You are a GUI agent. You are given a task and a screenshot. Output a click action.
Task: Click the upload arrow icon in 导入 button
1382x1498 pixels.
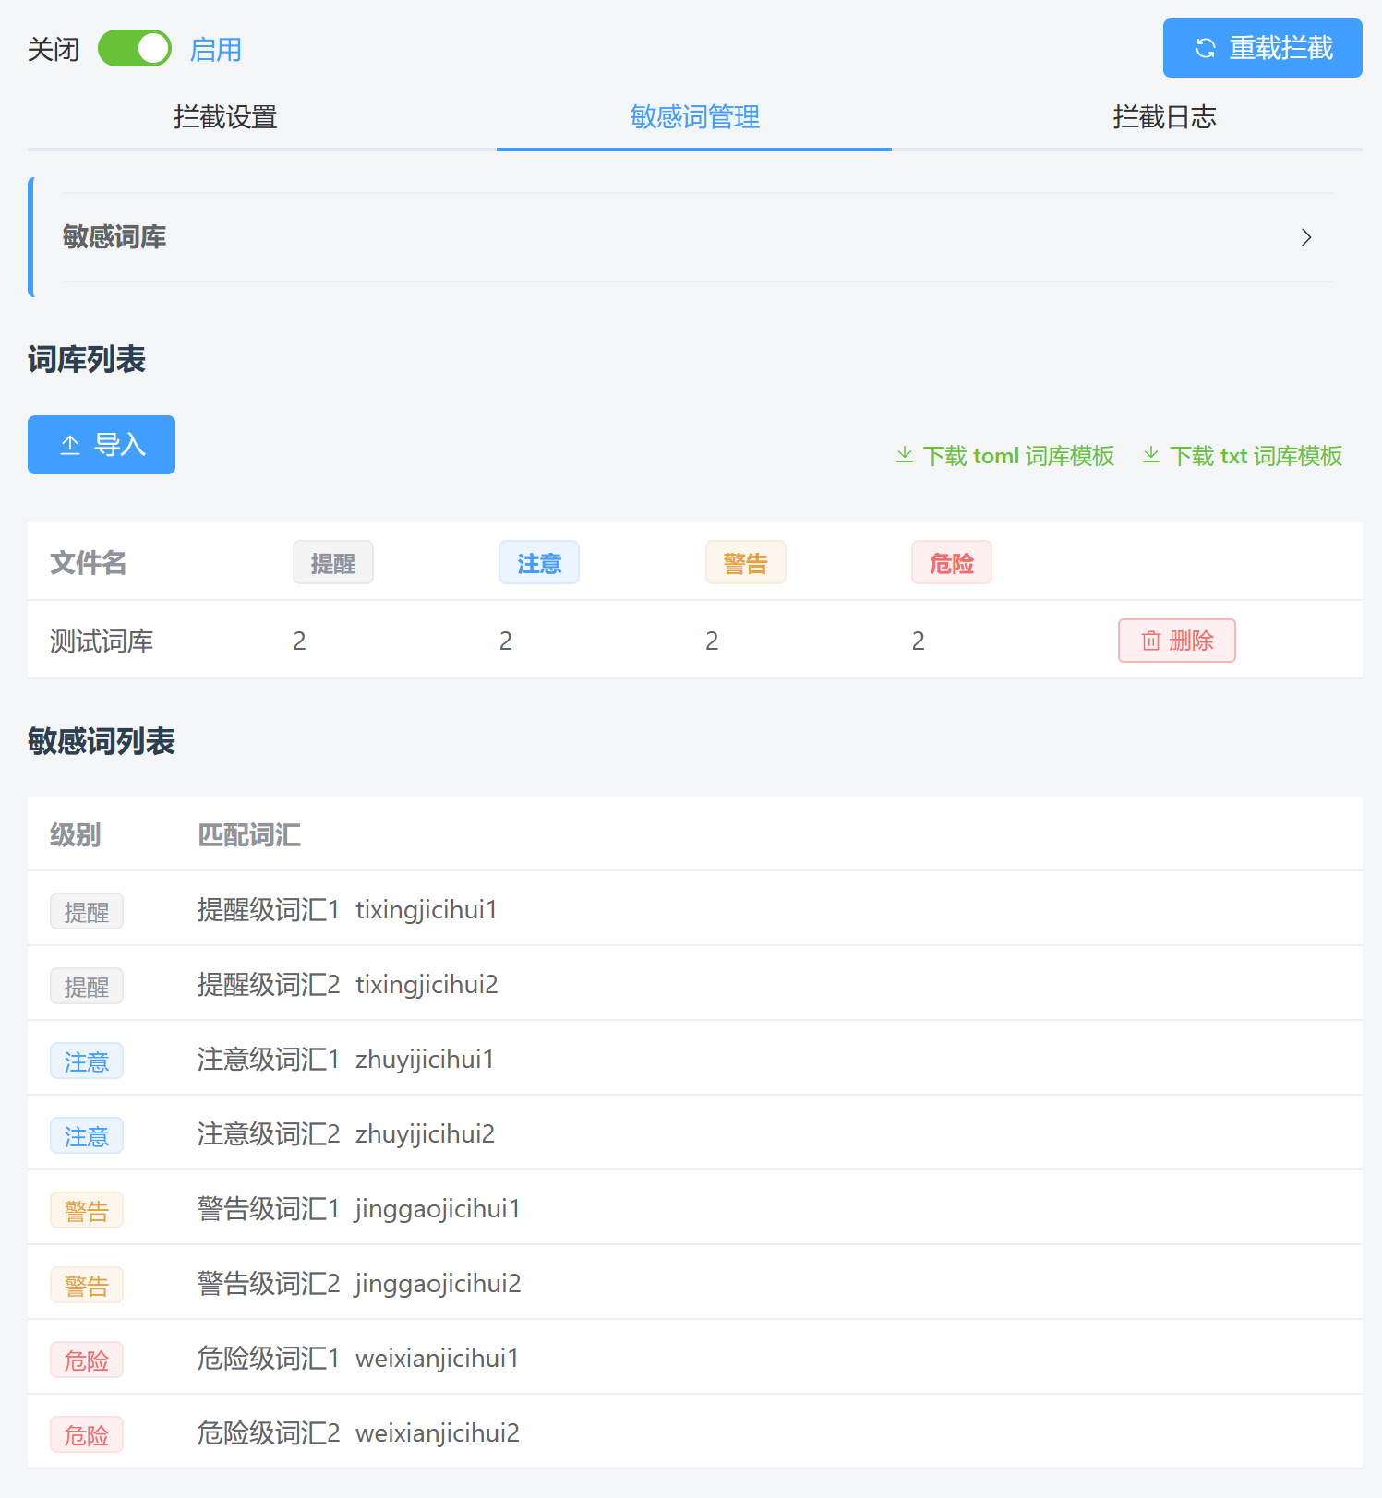tap(70, 445)
